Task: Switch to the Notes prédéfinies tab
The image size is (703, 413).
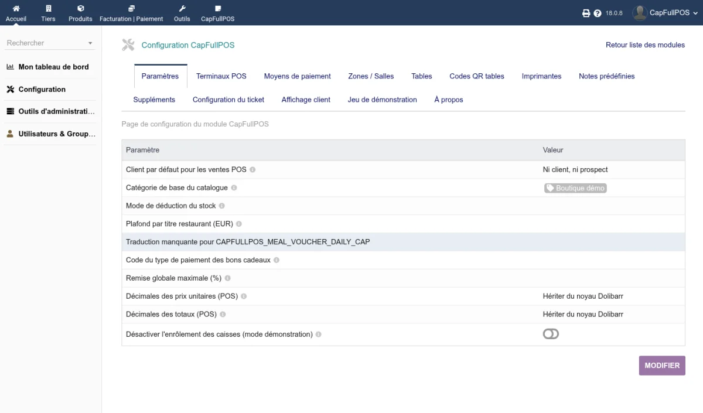Action: point(607,76)
